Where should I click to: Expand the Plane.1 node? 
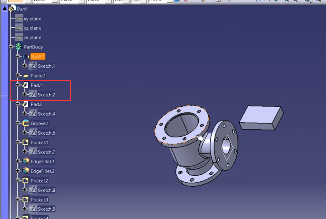(x=18, y=75)
